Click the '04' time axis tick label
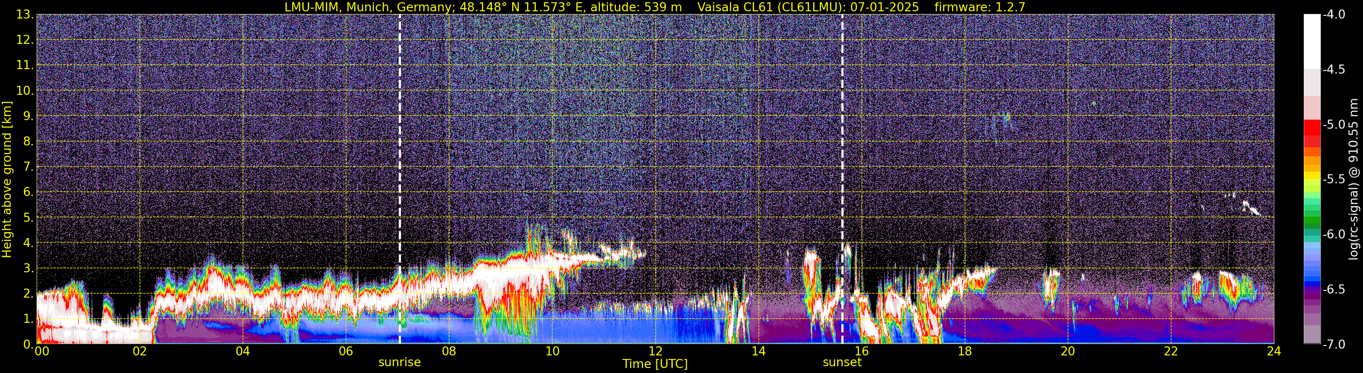This screenshot has height=373, width=1363. (x=243, y=351)
